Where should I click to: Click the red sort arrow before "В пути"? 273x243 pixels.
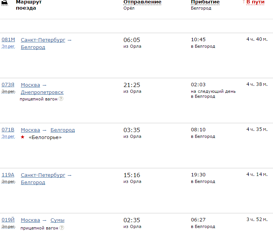(x=244, y=2)
